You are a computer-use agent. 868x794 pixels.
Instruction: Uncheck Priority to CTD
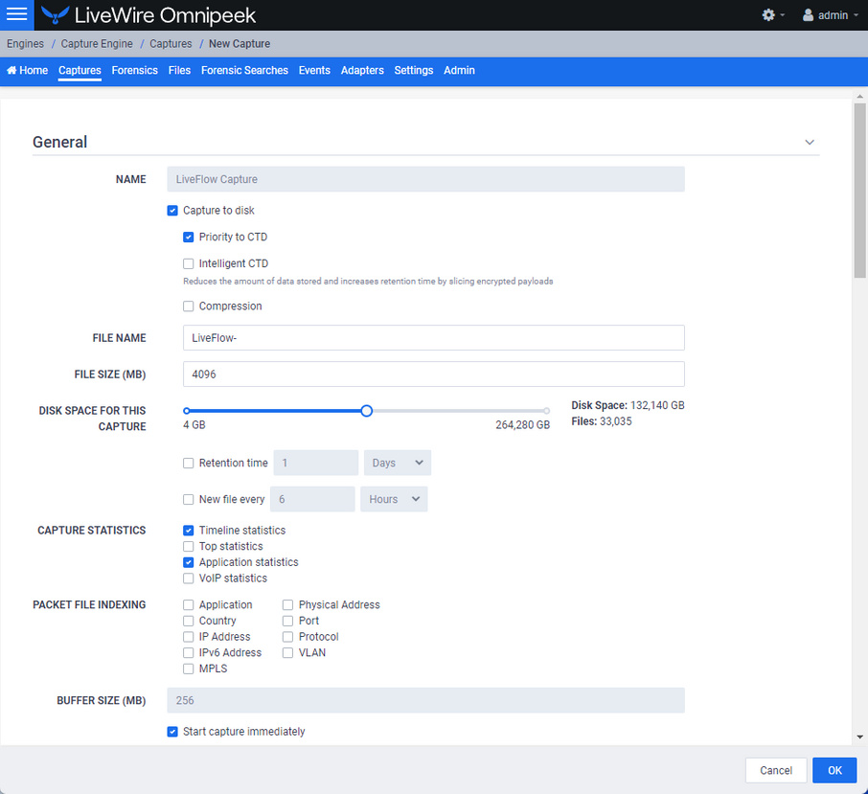click(x=188, y=237)
